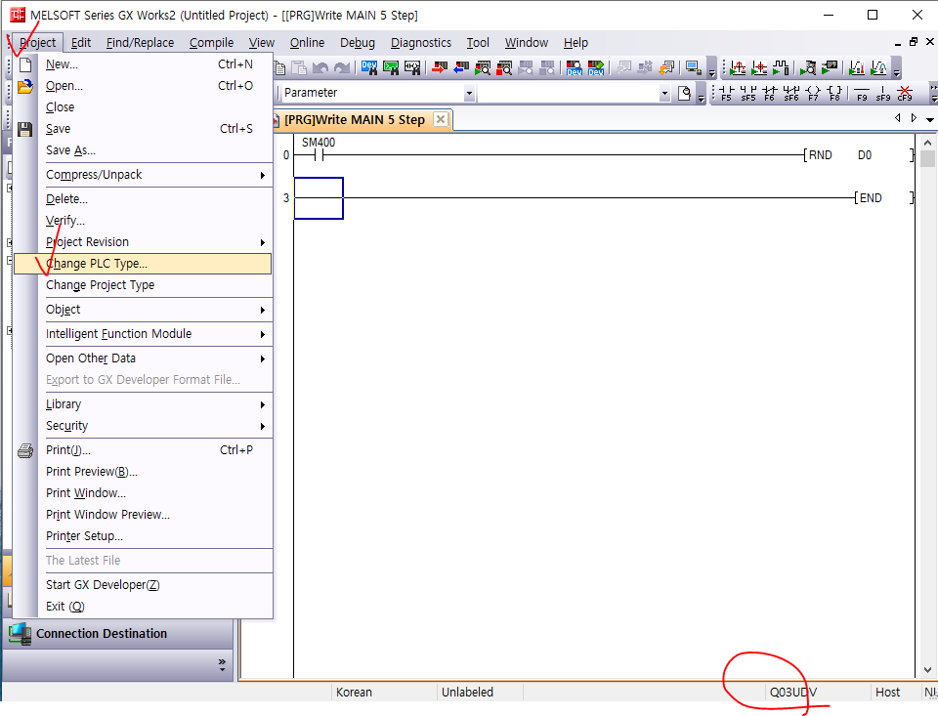Open the empty combo box dropdown arrow
938x716 pixels.
pyautogui.click(x=664, y=93)
